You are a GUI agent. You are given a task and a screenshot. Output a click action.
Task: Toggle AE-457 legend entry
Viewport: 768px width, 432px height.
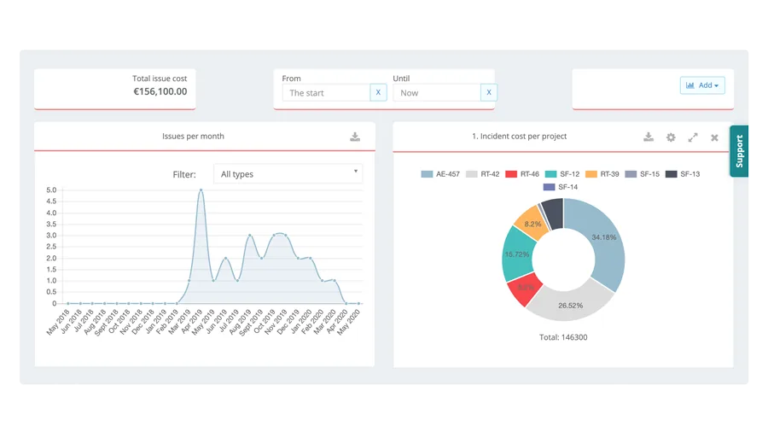(x=440, y=174)
